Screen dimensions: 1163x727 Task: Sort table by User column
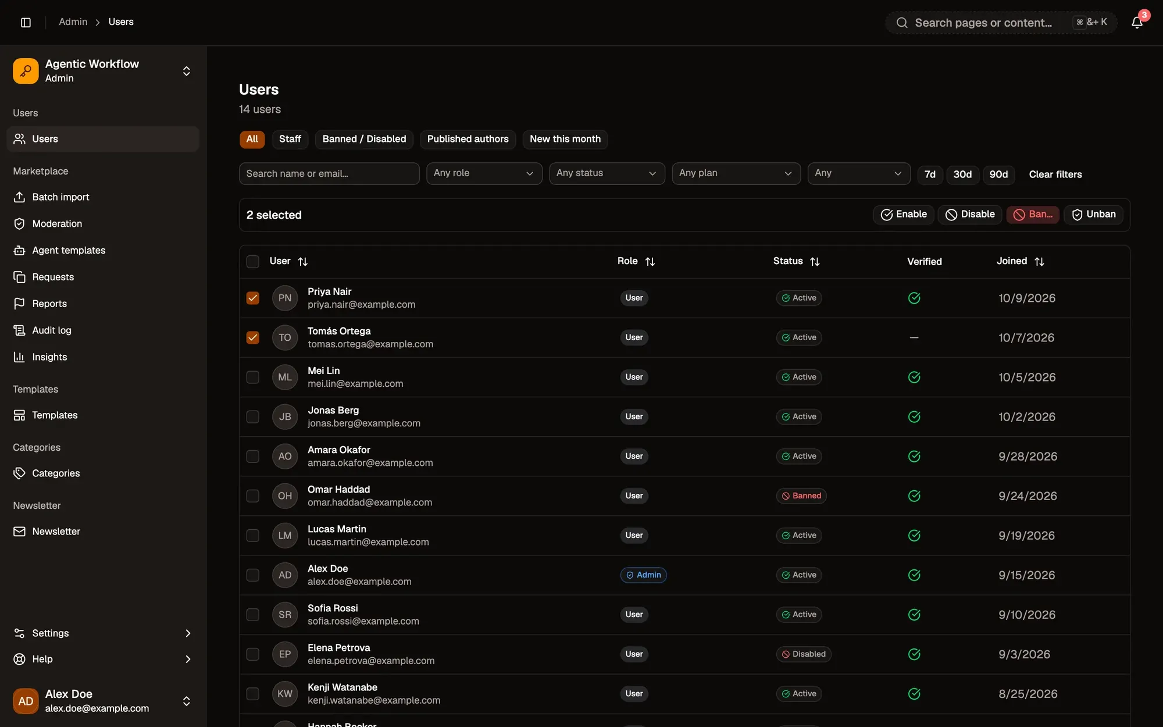(288, 262)
